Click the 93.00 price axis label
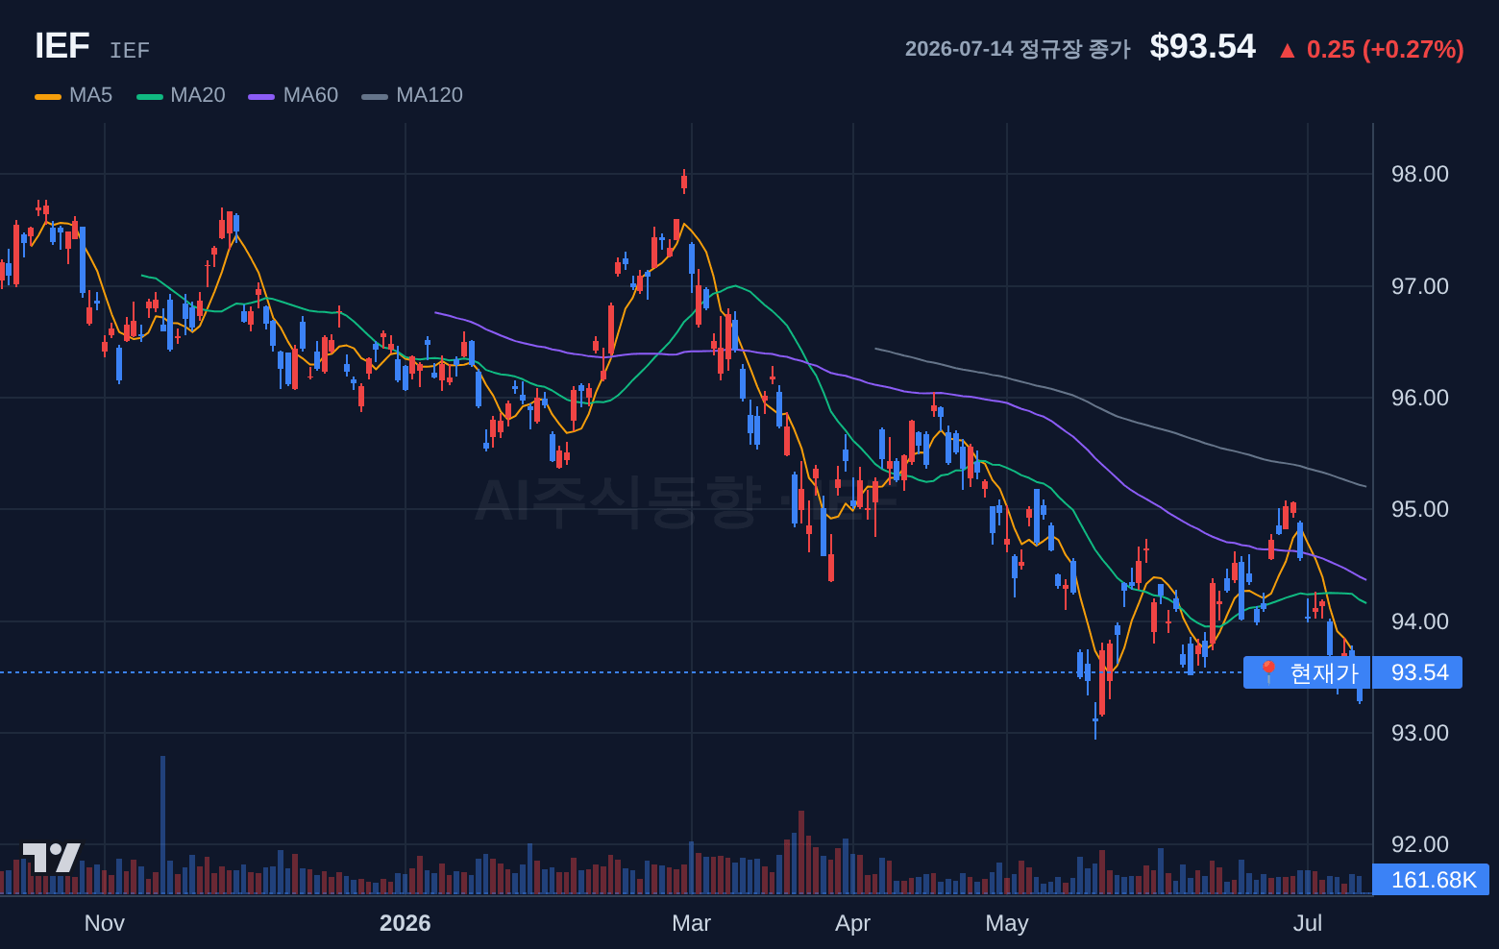The image size is (1499, 949). (x=1420, y=733)
